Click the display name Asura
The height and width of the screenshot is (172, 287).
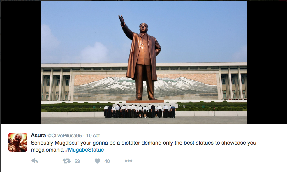pyautogui.click(x=38, y=135)
